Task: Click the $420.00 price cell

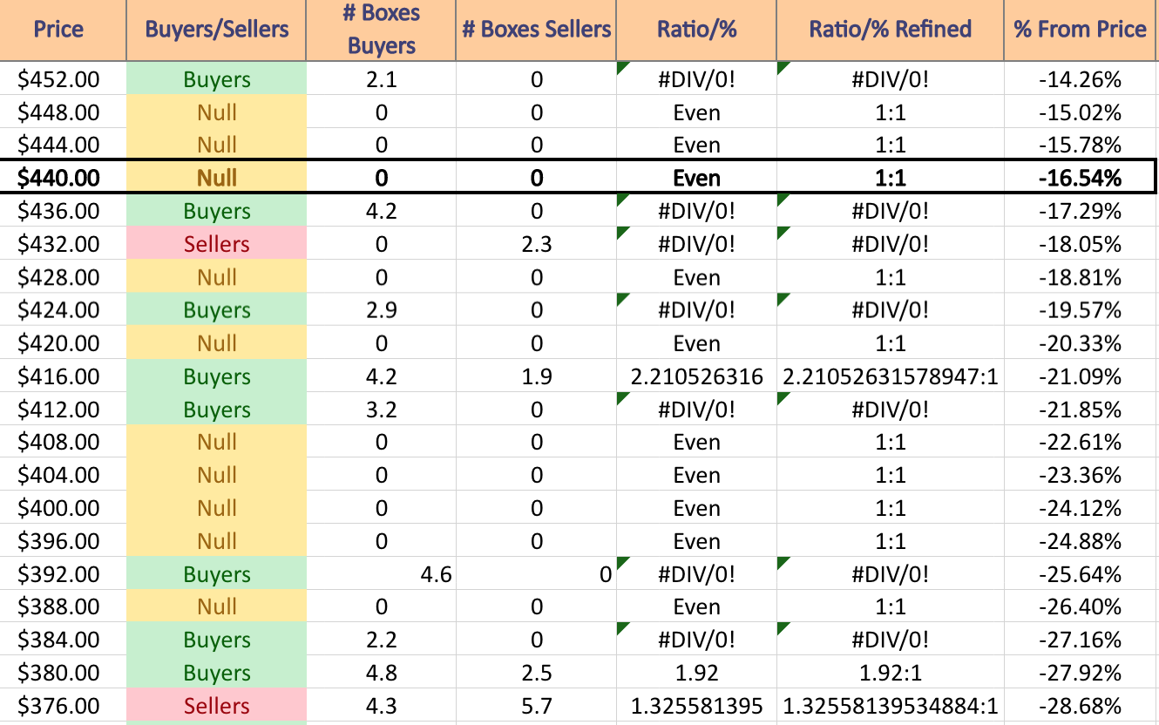Action: [63, 343]
